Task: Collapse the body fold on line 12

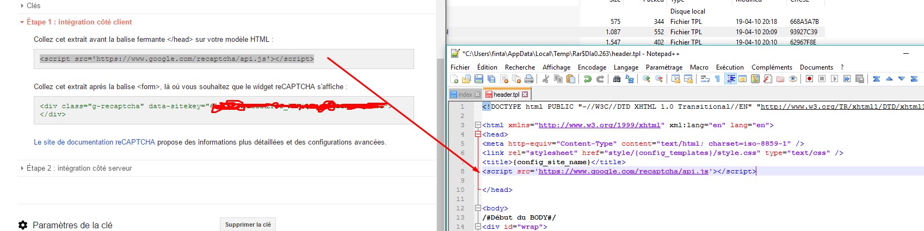Action: (x=478, y=208)
